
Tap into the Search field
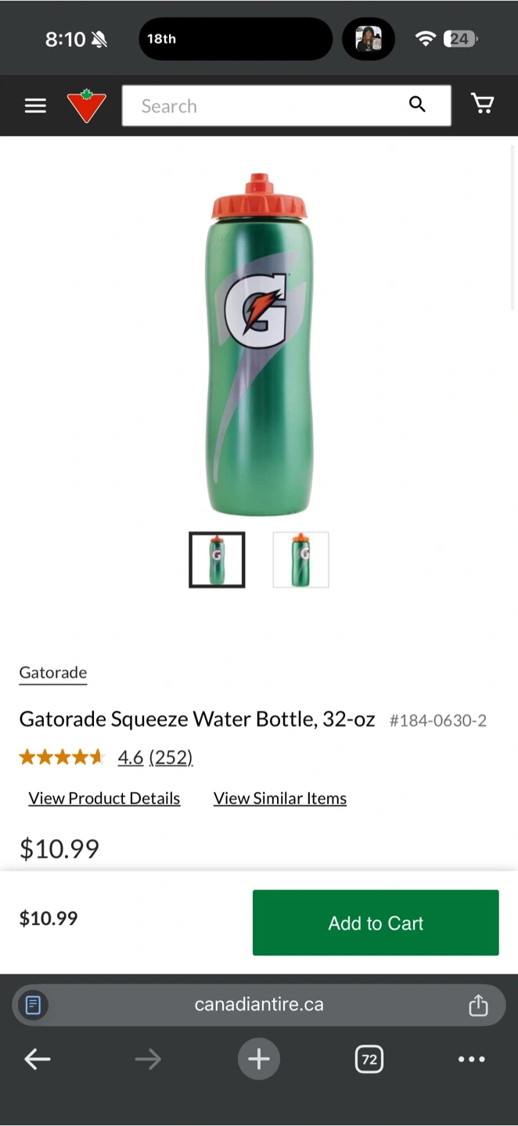tap(266, 106)
